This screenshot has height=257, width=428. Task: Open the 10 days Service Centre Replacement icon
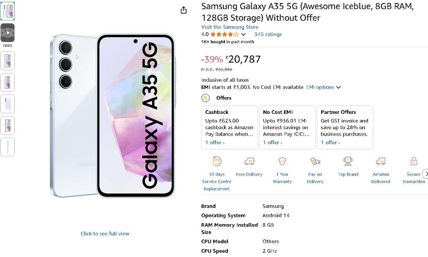point(216,162)
